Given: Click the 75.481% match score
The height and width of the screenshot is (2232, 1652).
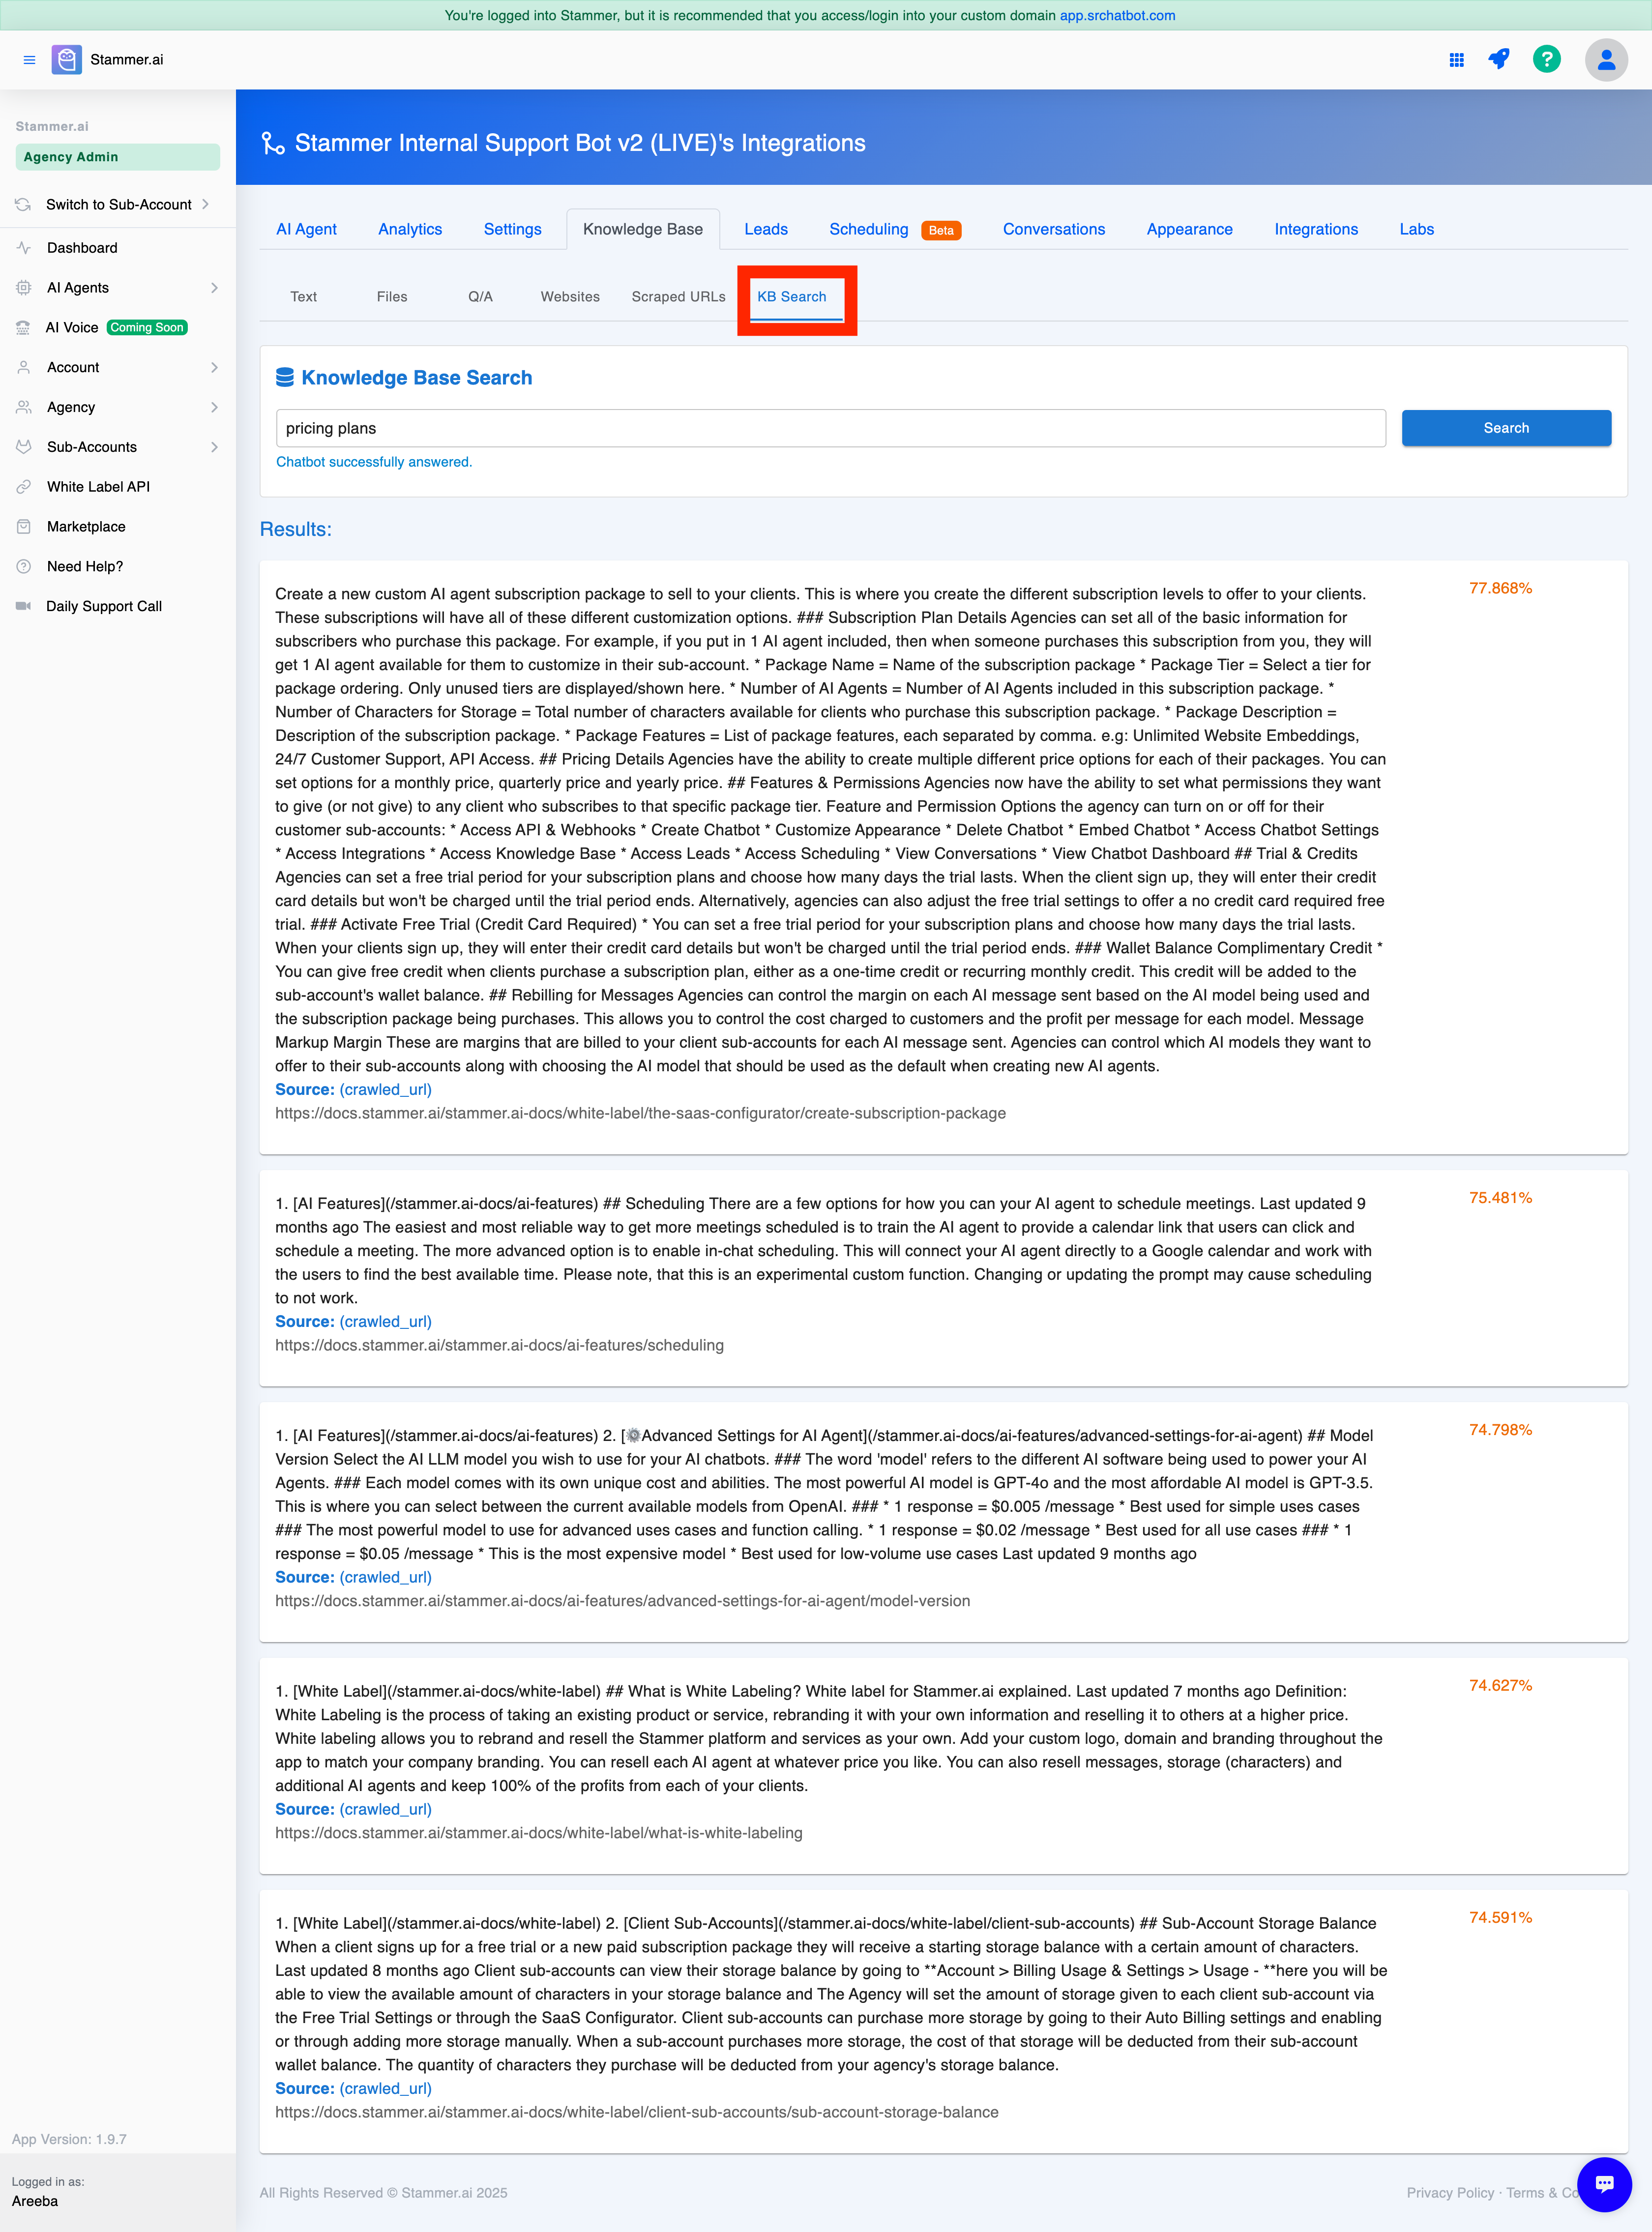Looking at the screenshot, I should [x=1500, y=1198].
